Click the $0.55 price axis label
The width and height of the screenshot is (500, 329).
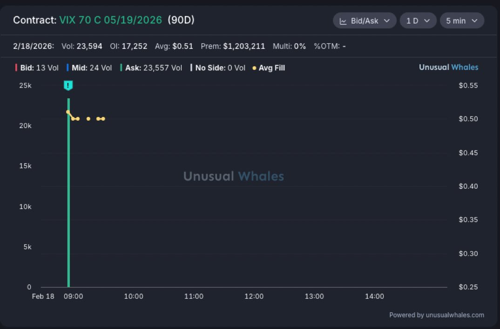point(468,86)
